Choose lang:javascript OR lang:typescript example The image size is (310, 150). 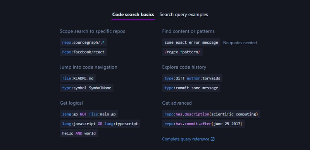pyautogui.click(x=100, y=124)
